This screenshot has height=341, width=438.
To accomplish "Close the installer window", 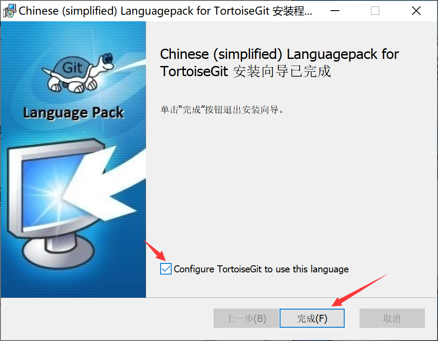I will (416, 11).
